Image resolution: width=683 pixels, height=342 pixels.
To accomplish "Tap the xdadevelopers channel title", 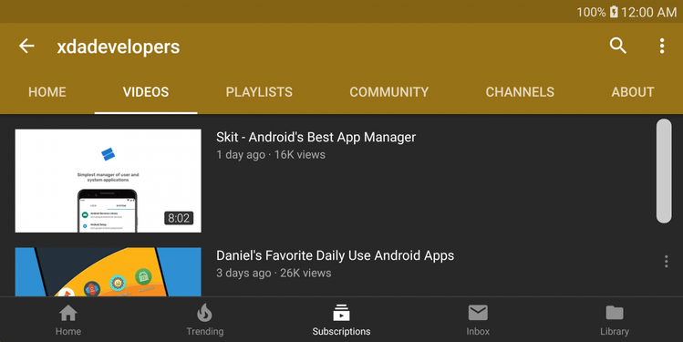I will tap(118, 47).
